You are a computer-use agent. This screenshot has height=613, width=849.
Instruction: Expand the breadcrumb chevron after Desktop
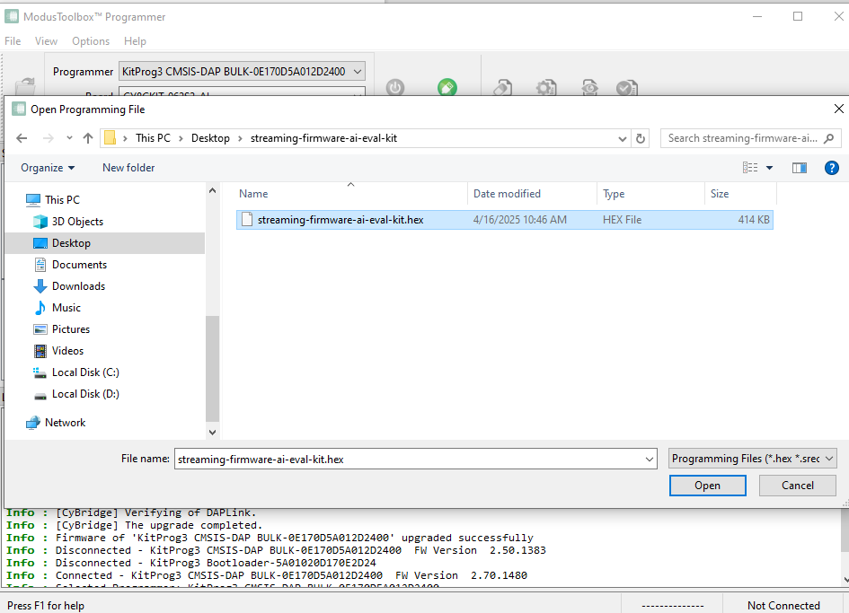[x=240, y=138]
